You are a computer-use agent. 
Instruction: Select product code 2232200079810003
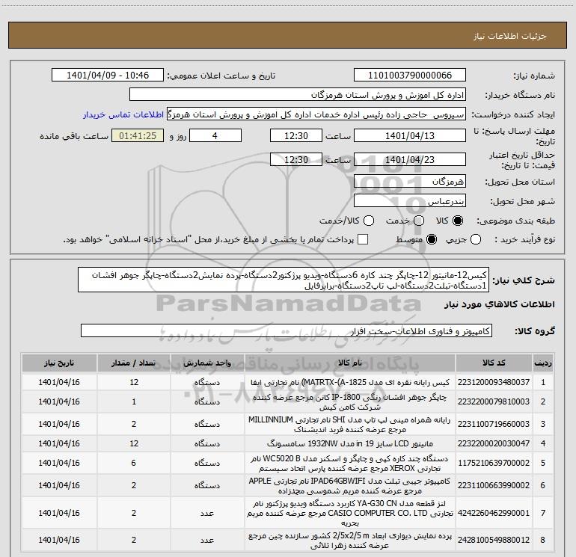point(494,401)
